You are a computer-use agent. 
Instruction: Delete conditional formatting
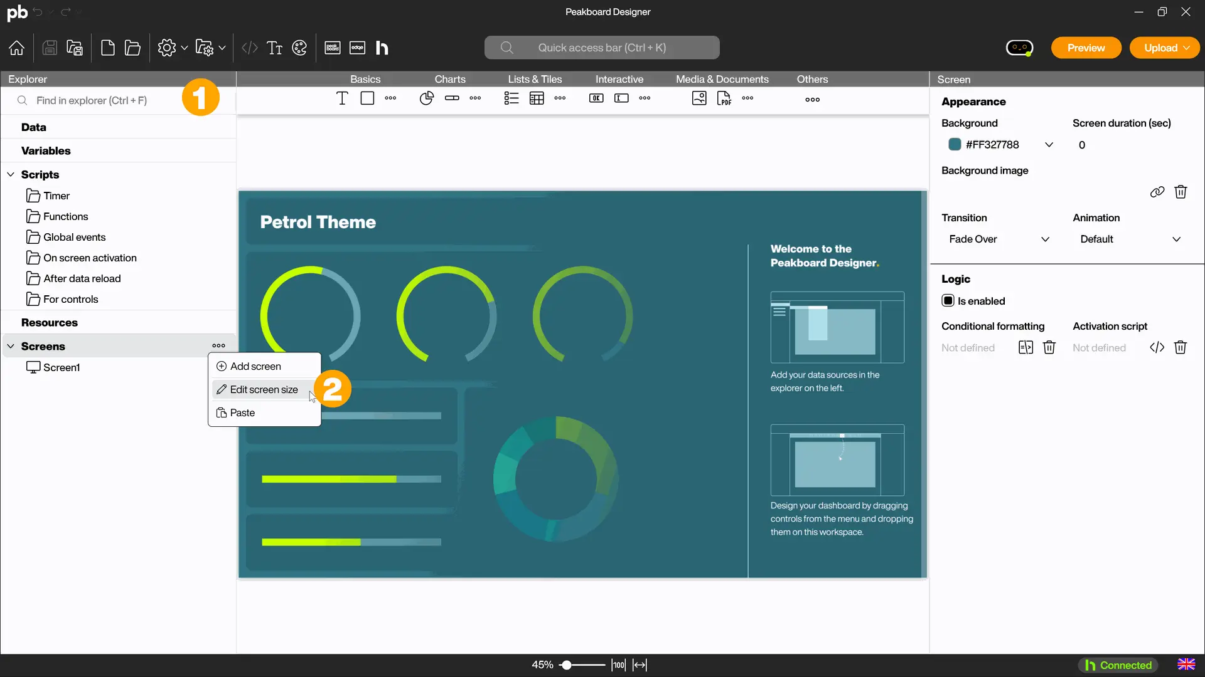[1049, 347]
